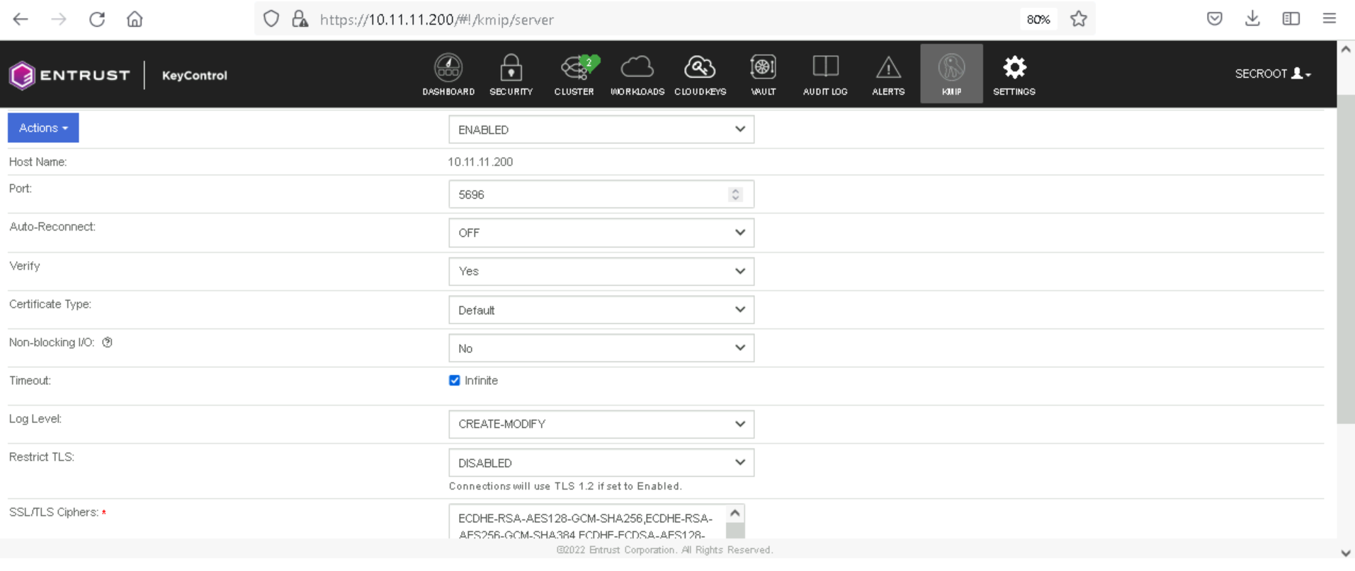Screen dimensions: 1355x571
Task: Click the Port field spinner arrows
Action: (x=735, y=195)
